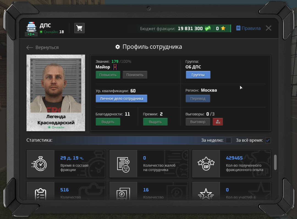Click the EXP stars experience icon
The width and height of the screenshot is (297, 219).
click(x=206, y=164)
